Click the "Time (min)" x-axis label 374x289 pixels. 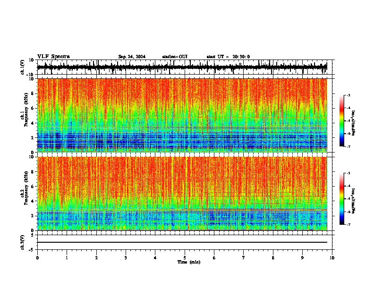189,262
